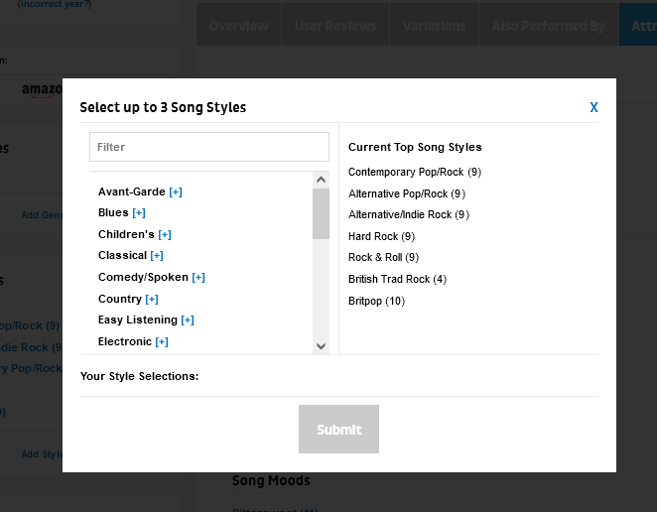The image size is (657, 512).
Task: Expand the Country style category
Action: coord(152,300)
